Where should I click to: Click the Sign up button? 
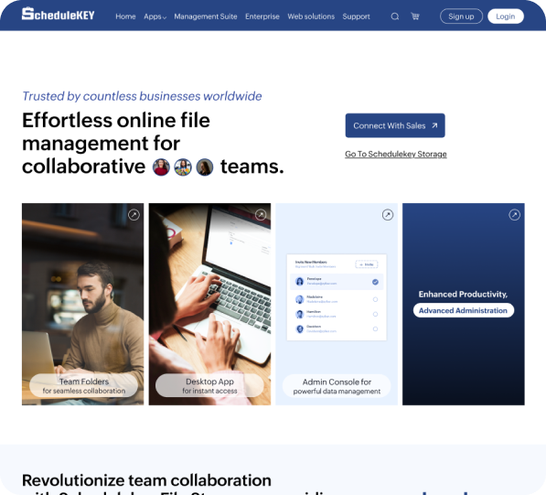pos(461,16)
